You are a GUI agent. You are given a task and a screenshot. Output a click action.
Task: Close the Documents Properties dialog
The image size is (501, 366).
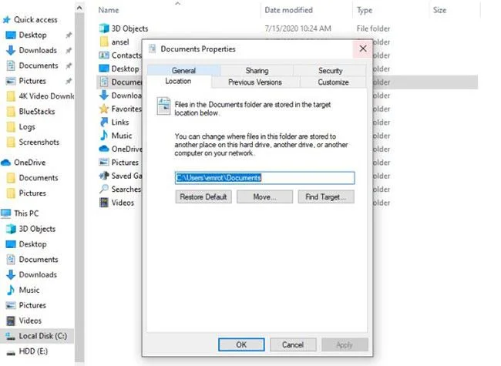(363, 49)
